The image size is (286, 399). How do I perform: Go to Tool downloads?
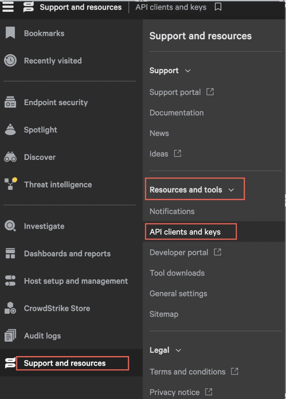177,273
